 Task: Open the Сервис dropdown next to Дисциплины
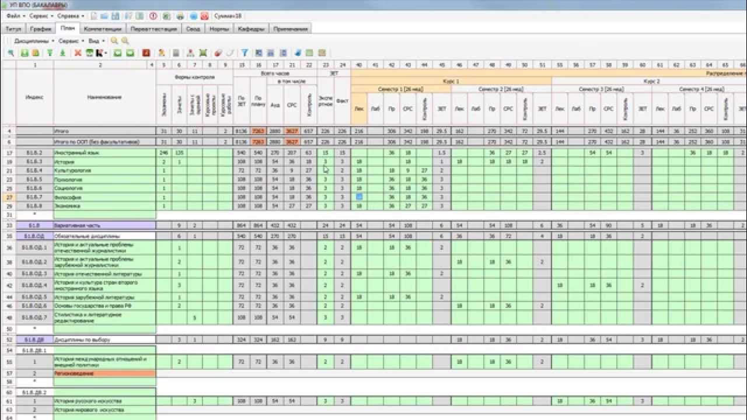point(71,41)
